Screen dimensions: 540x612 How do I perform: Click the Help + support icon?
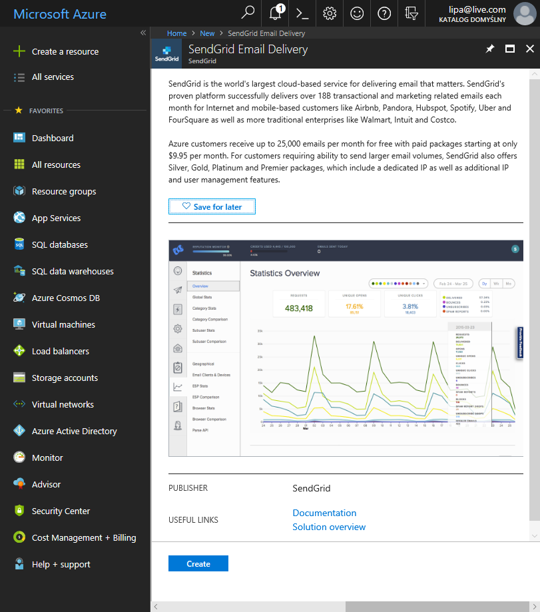(x=19, y=563)
